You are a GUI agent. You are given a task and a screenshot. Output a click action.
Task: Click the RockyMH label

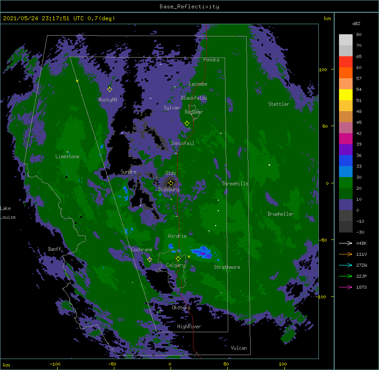pyautogui.click(x=108, y=99)
